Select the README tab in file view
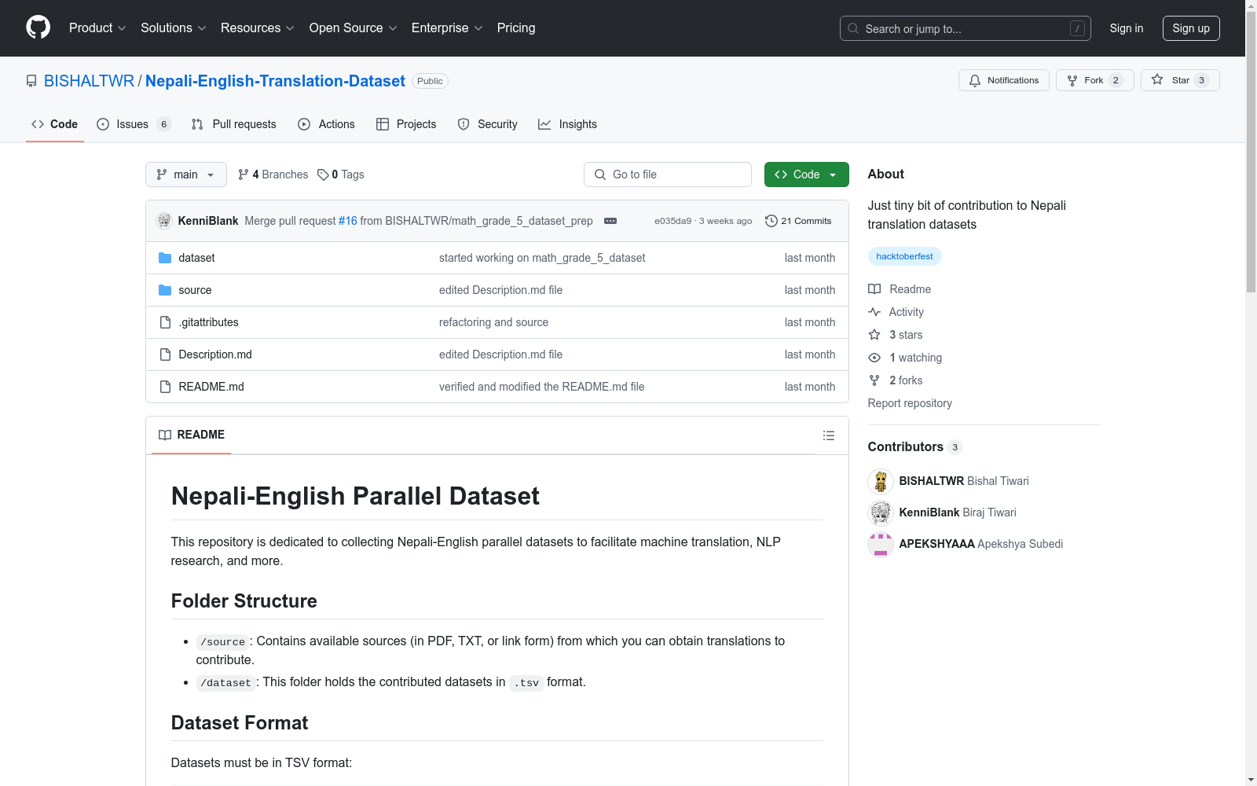The width and height of the screenshot is (1257, 786). pyautogui.click(x=192, y=435)
